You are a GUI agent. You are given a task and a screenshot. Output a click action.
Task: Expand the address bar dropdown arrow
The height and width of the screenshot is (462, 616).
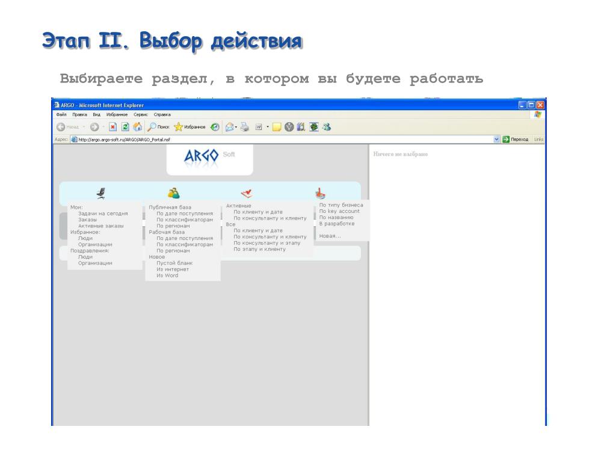coord(496,139)
